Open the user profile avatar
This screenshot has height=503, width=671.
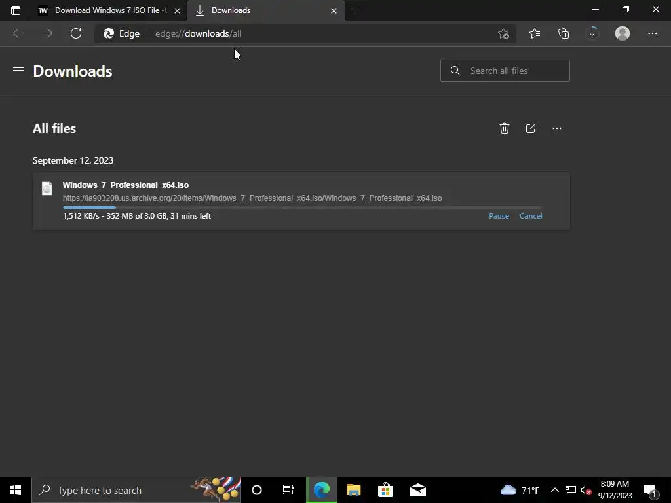coord(623,33)
